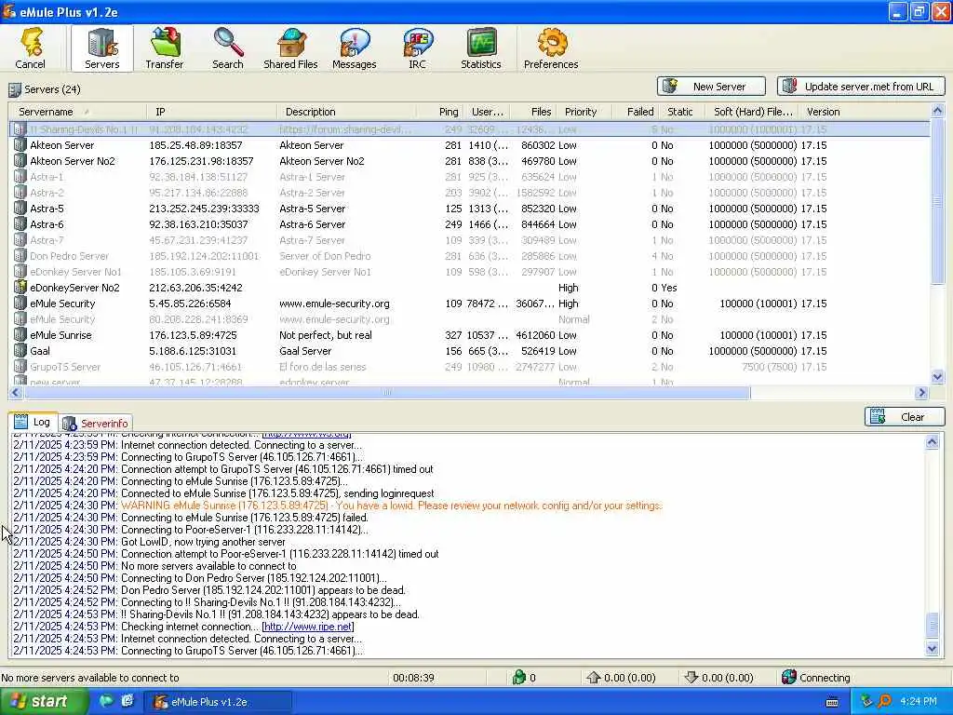
Task: Clear the log with the Clear button
Action: tap(905, 417)
